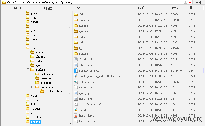Click sitemaps.xml file icon
205x126 pixels.
pos(76,82)
